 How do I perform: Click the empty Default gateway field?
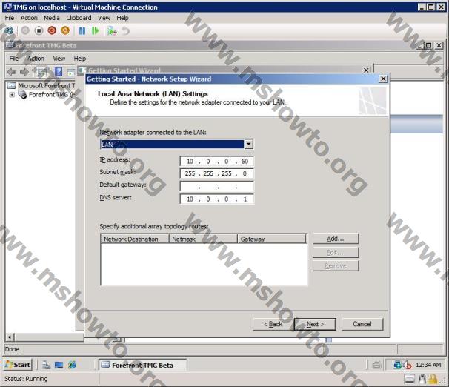pos(217,187)
